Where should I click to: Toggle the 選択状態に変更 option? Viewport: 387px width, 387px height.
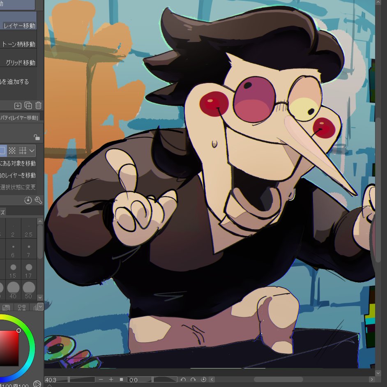pyautogui.click(x=18, y=187)
